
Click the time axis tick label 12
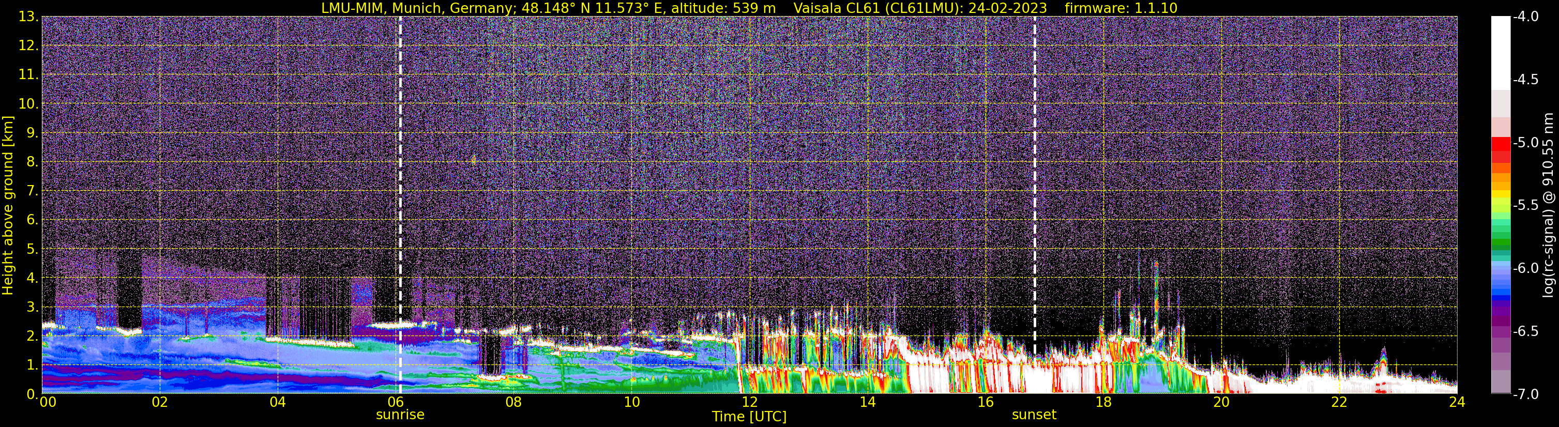(749, 402)
